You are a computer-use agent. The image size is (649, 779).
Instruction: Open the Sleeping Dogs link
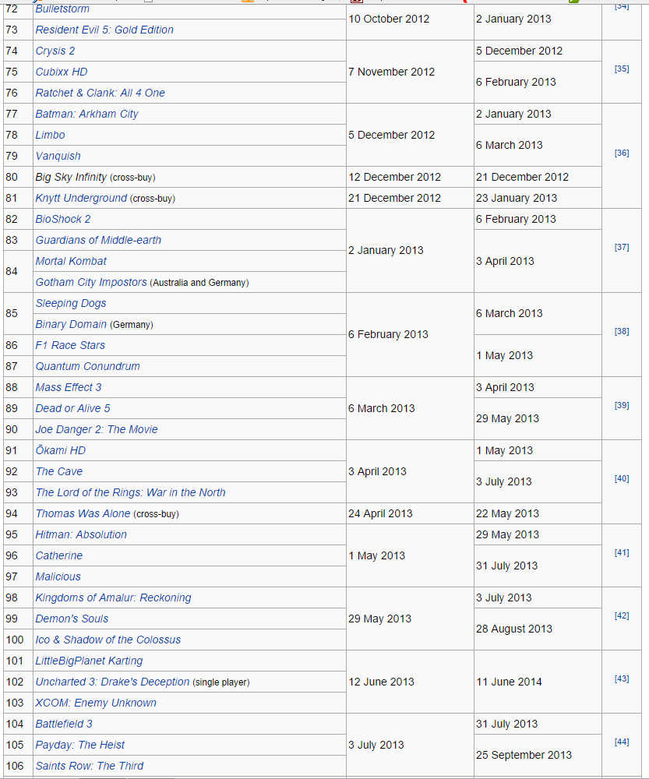coord(71,303)
